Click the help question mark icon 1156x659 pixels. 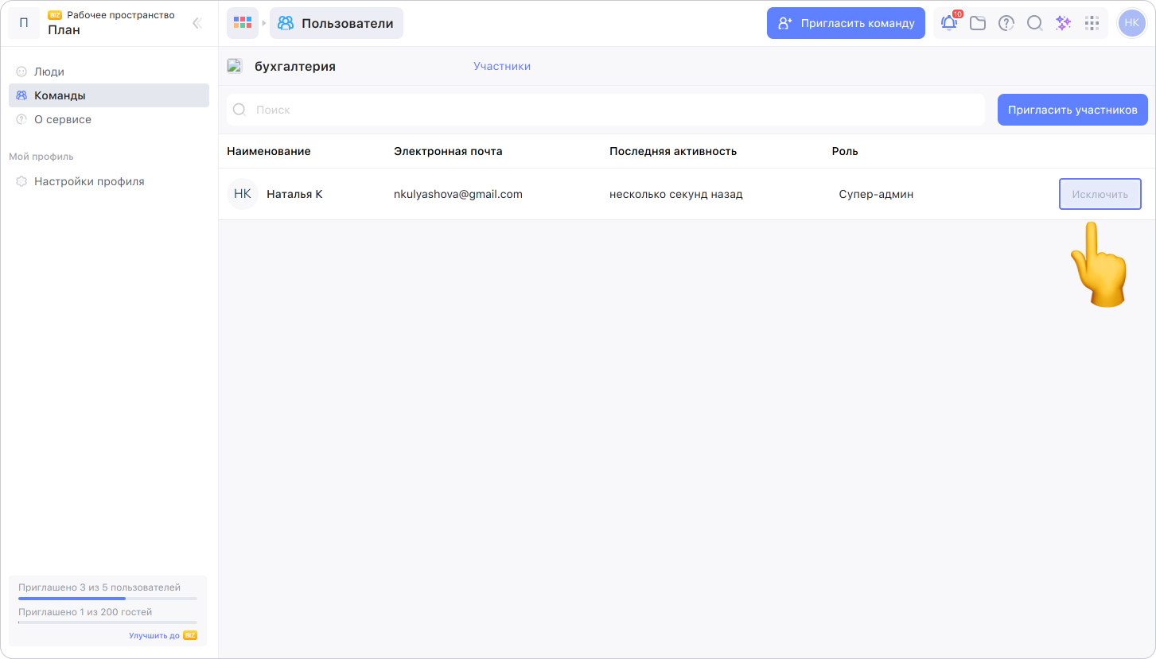(1006, 23)
